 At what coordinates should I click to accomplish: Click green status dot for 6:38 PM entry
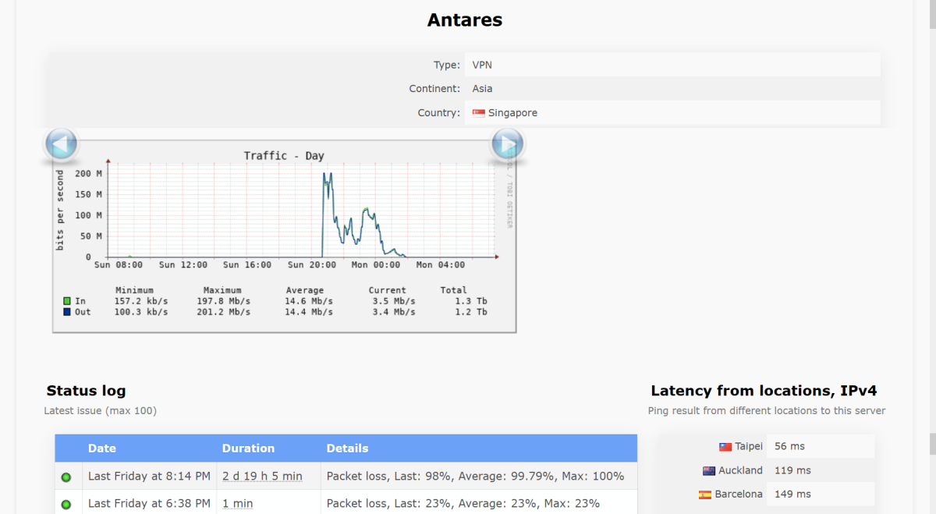(66, 505)
